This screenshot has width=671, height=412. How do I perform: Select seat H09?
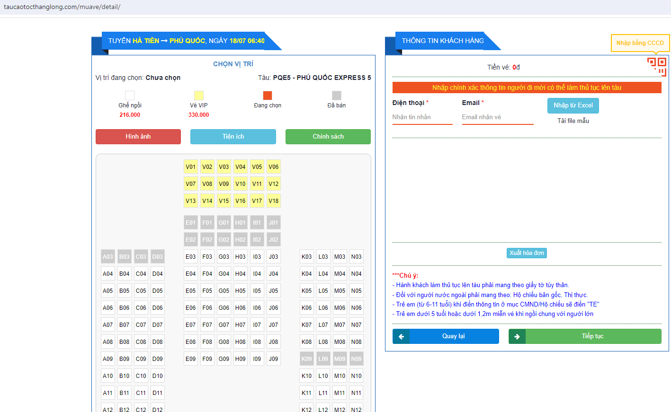(x=241, y=359)
